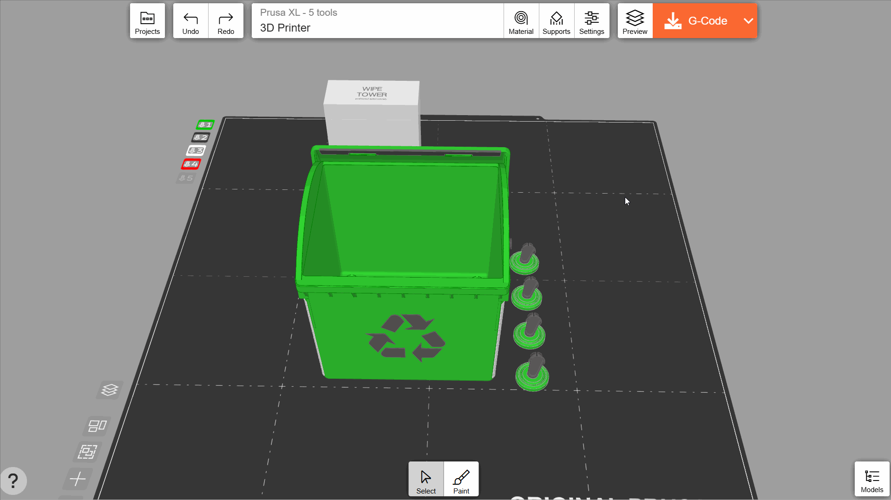Activate the Select tool

tap(426, 480)
